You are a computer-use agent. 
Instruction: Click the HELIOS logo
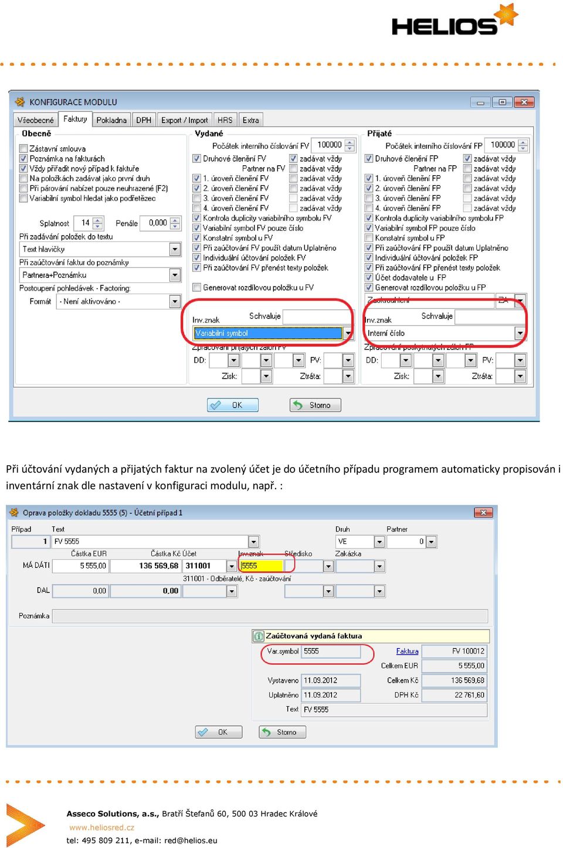pos(455,20)
